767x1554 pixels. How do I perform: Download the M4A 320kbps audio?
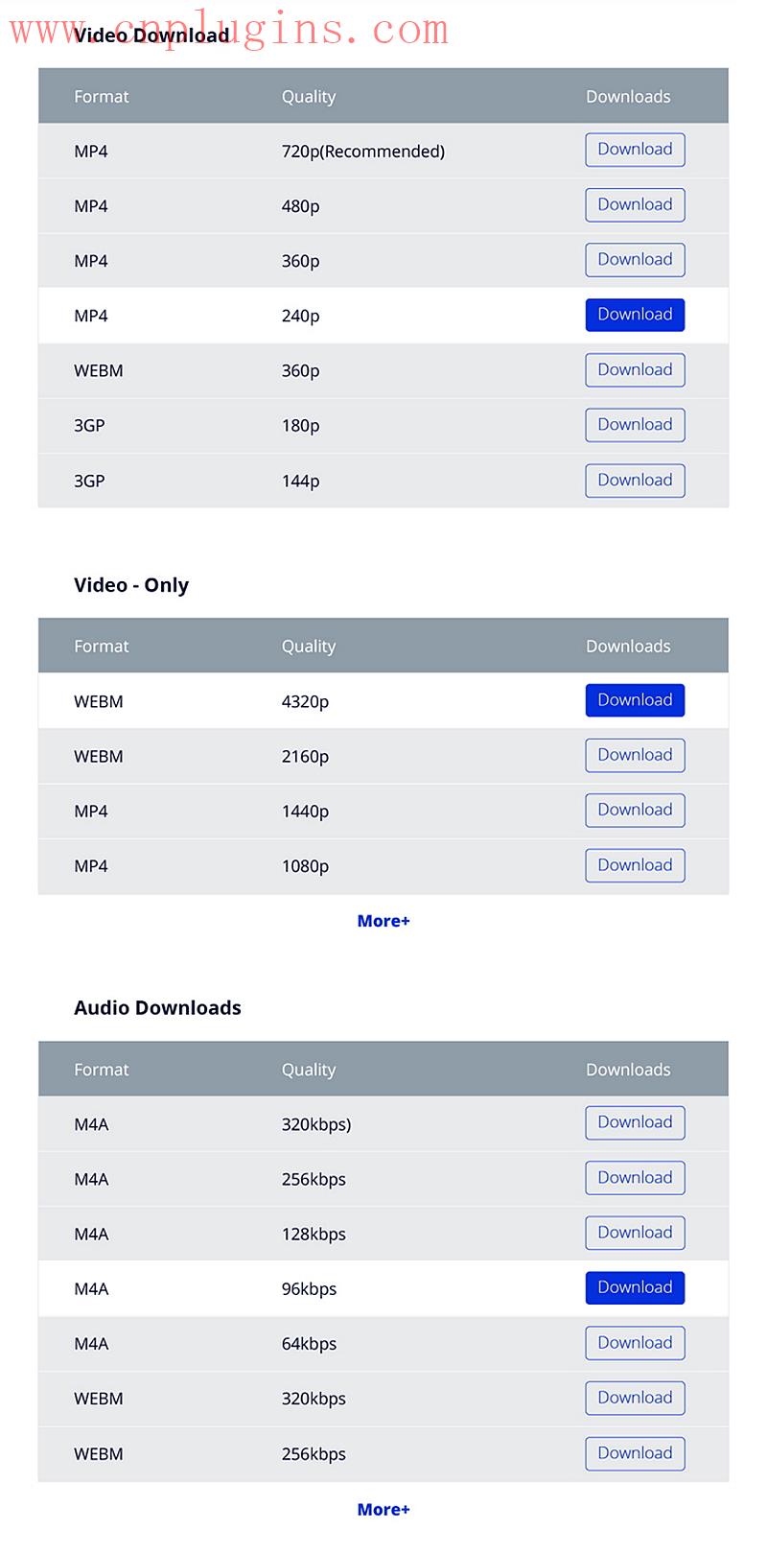[x=635, y=1123]
